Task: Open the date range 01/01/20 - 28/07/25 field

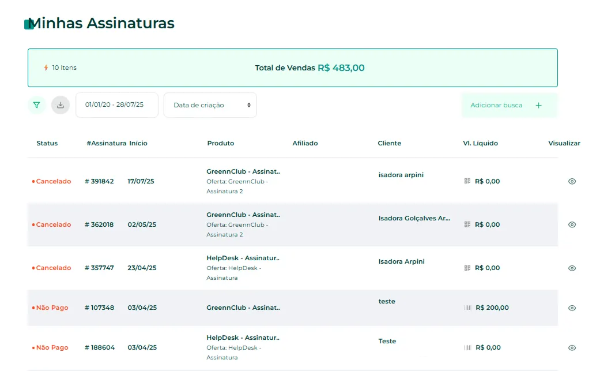Action: pyautogui.click(x=116, y=104)
